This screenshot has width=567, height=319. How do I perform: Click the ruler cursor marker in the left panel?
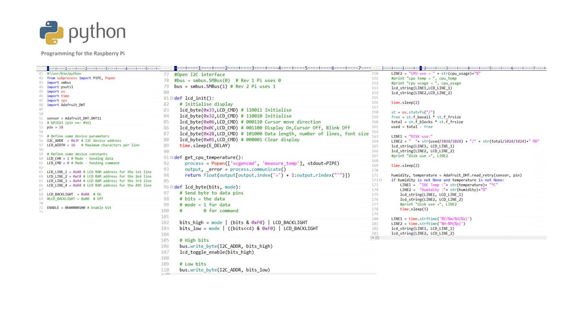[x=48, y=69]
